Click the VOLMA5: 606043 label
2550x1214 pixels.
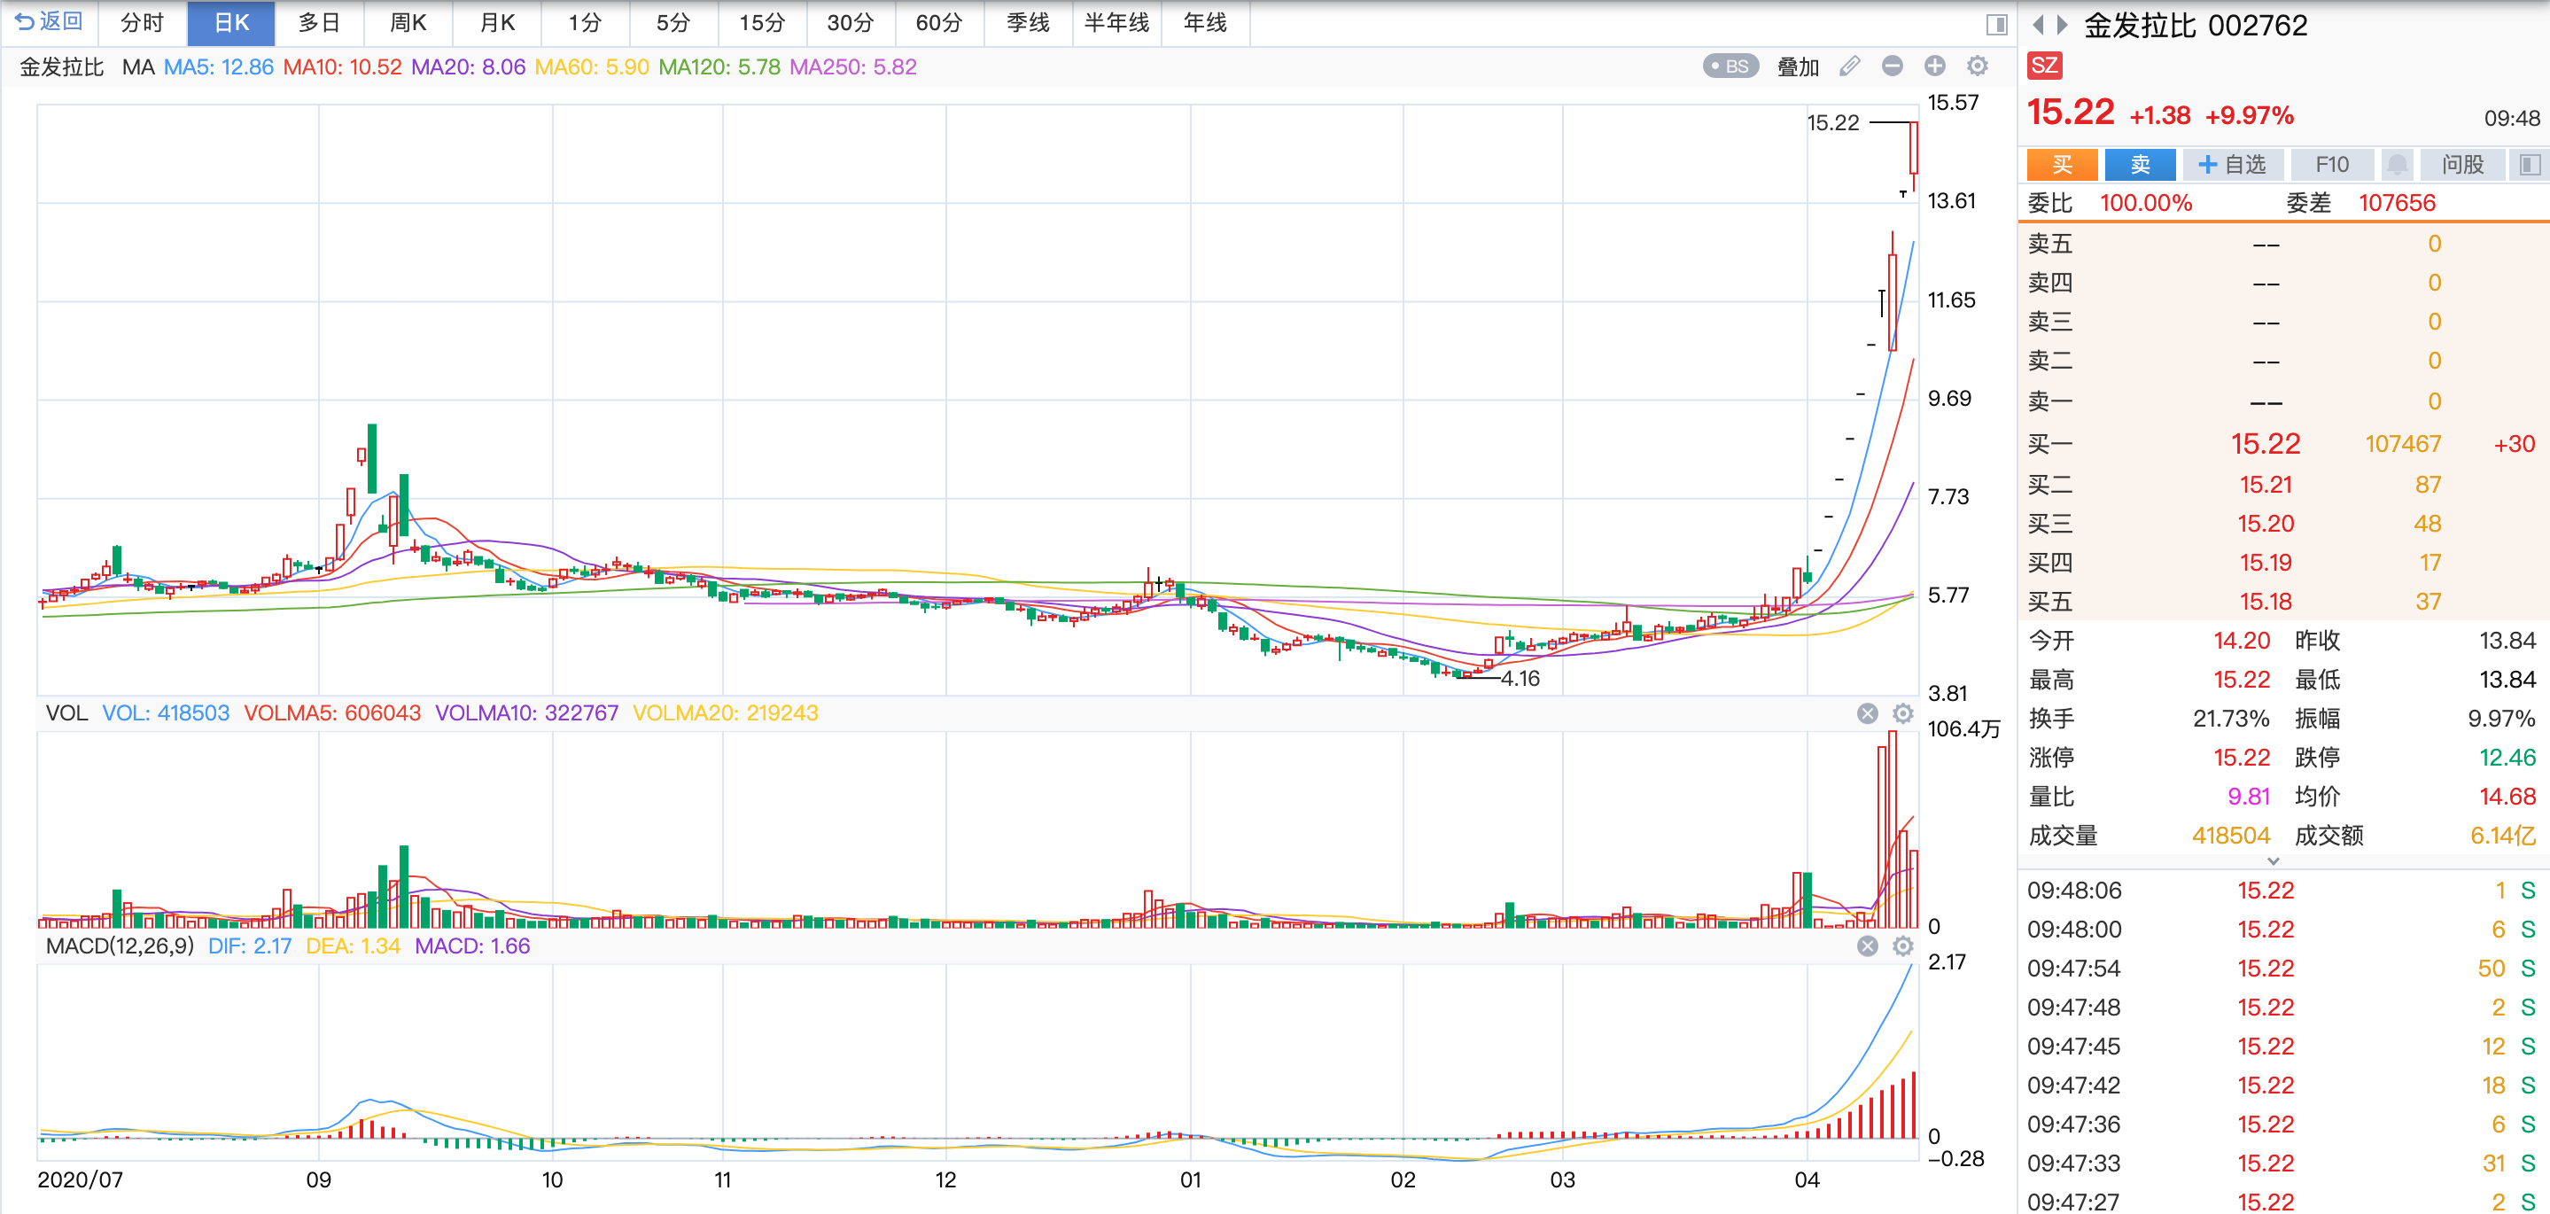click(332, 714)
